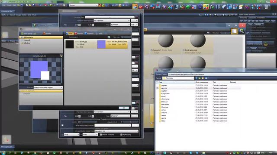The width and height of the screenshot is (277, 155).
Task: Click the small icon beside the preview title
Action: coord(61,56)
